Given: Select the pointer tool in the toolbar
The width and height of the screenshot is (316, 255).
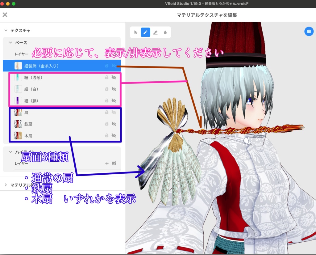Looking at the screenshot, I should click(x=135, y=32).
